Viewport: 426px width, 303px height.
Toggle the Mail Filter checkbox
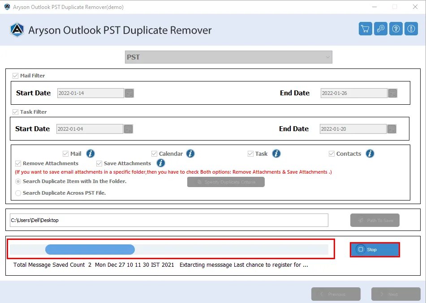click(16, 76)
